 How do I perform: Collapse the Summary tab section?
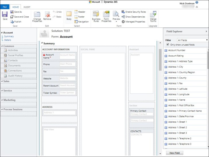pyautogui.click(x=42, y=44)
